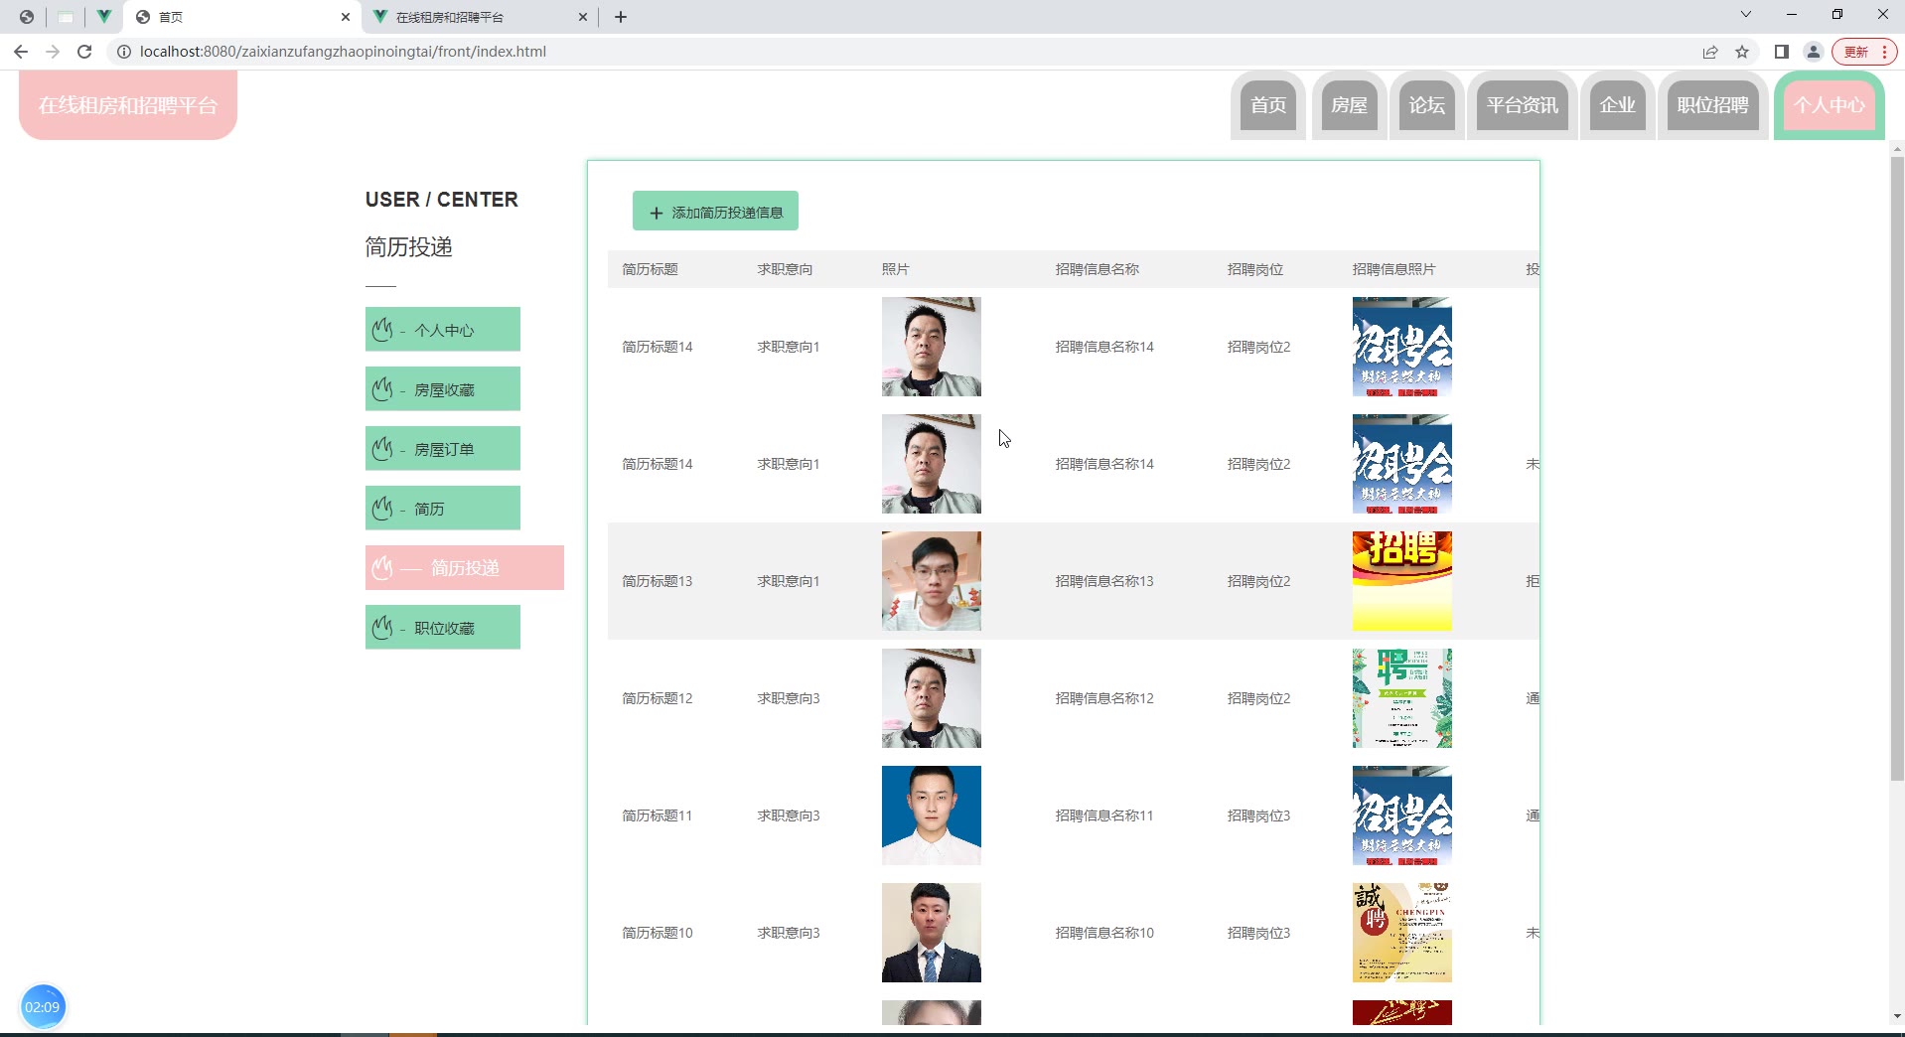Open 企业 in the top navigation
The width and height of the screenshot is (1905, 1037).
pos(1618,105)
